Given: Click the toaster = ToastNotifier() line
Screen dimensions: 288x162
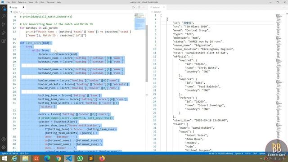Looking at the screenshot, I should point(58,121).
